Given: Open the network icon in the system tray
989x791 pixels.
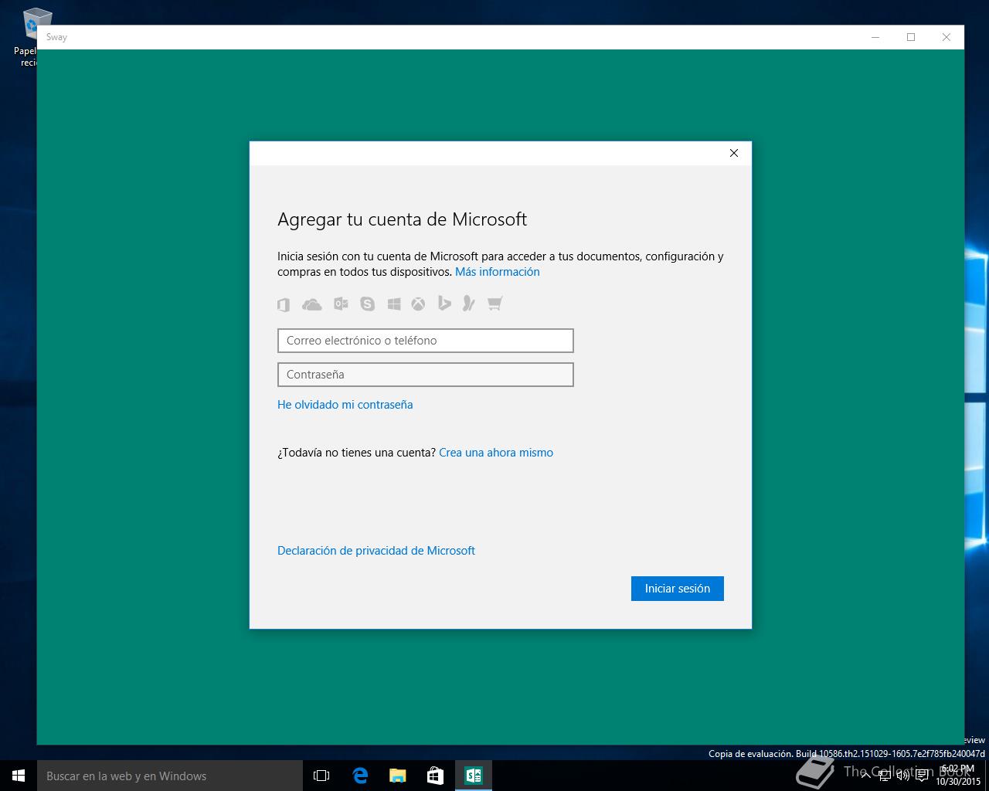Looking at the screenshot, I should (x=885, y=776).
